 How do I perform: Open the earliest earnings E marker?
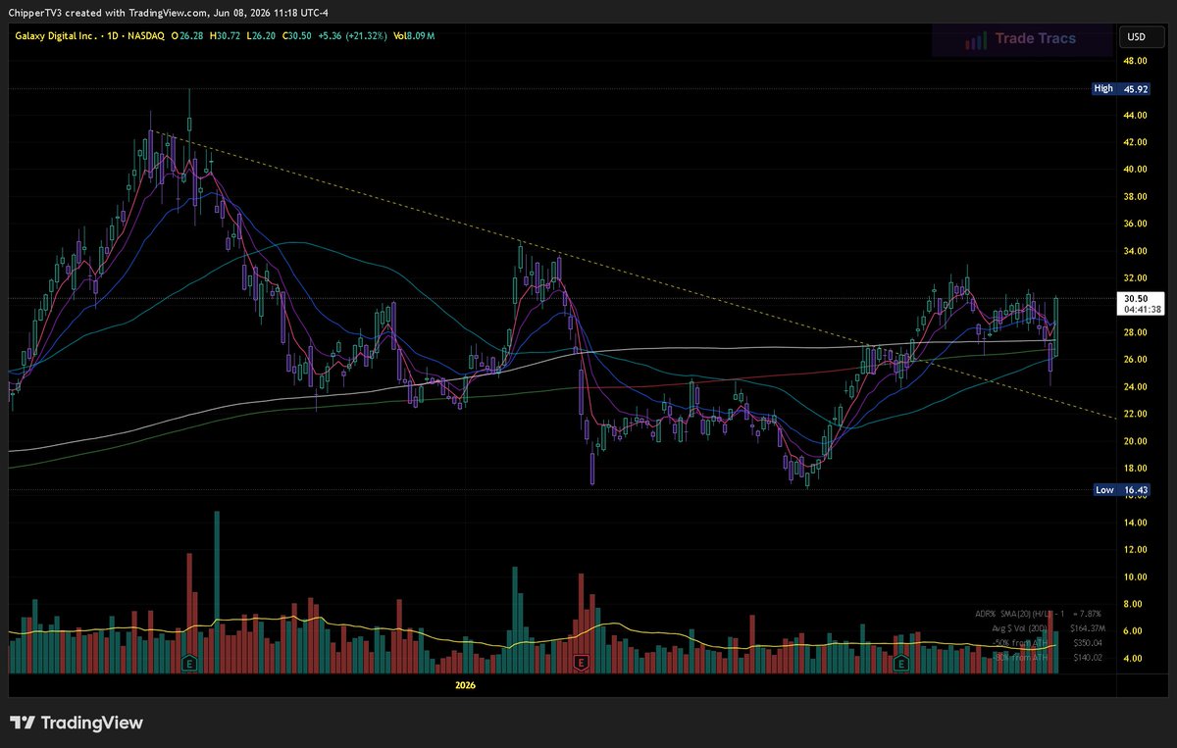[x=187, y=664]
